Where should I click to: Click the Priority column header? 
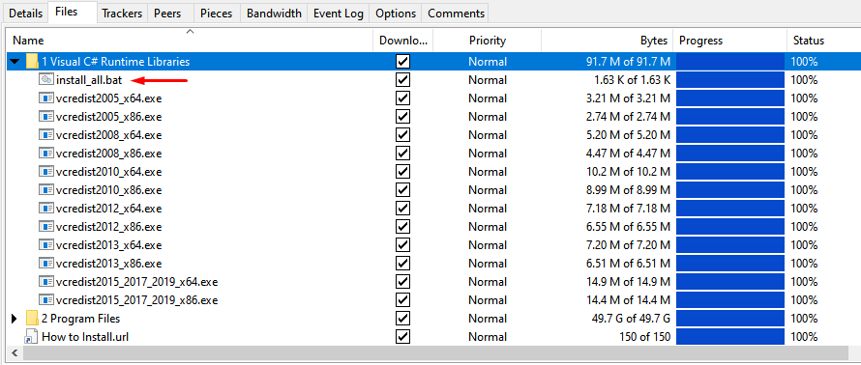pyautogui.click(x=488, y=40)
